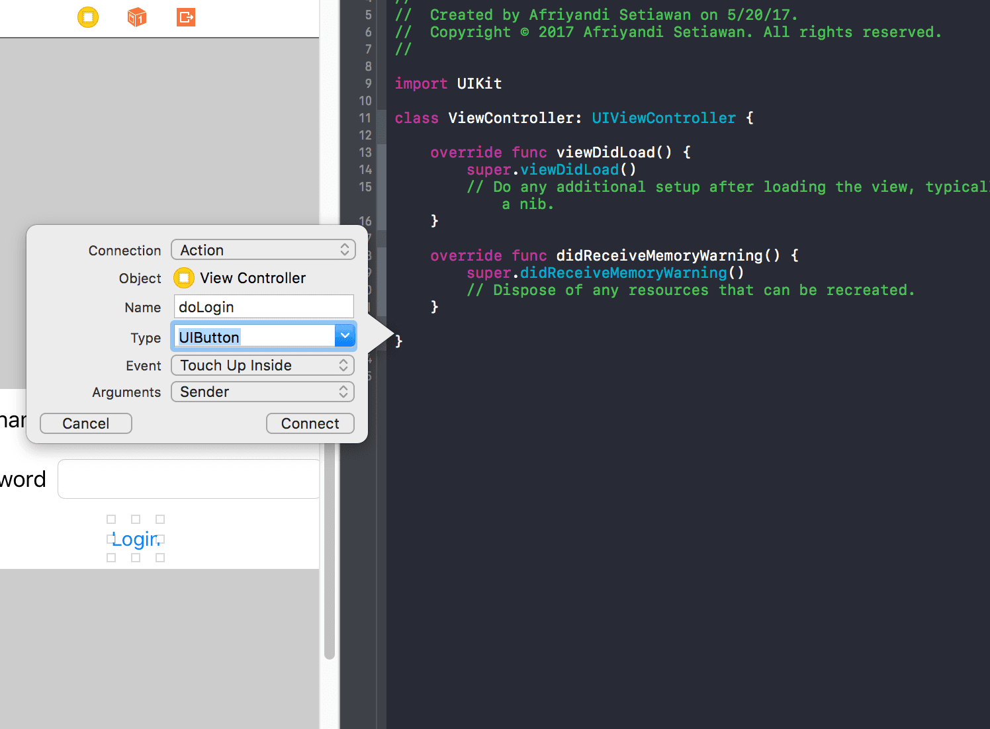Viewport: 990px width, 729px height.
Task: Click the 'Created by Afriyandi Setiawan' comment
Action: tap(596, 15)
